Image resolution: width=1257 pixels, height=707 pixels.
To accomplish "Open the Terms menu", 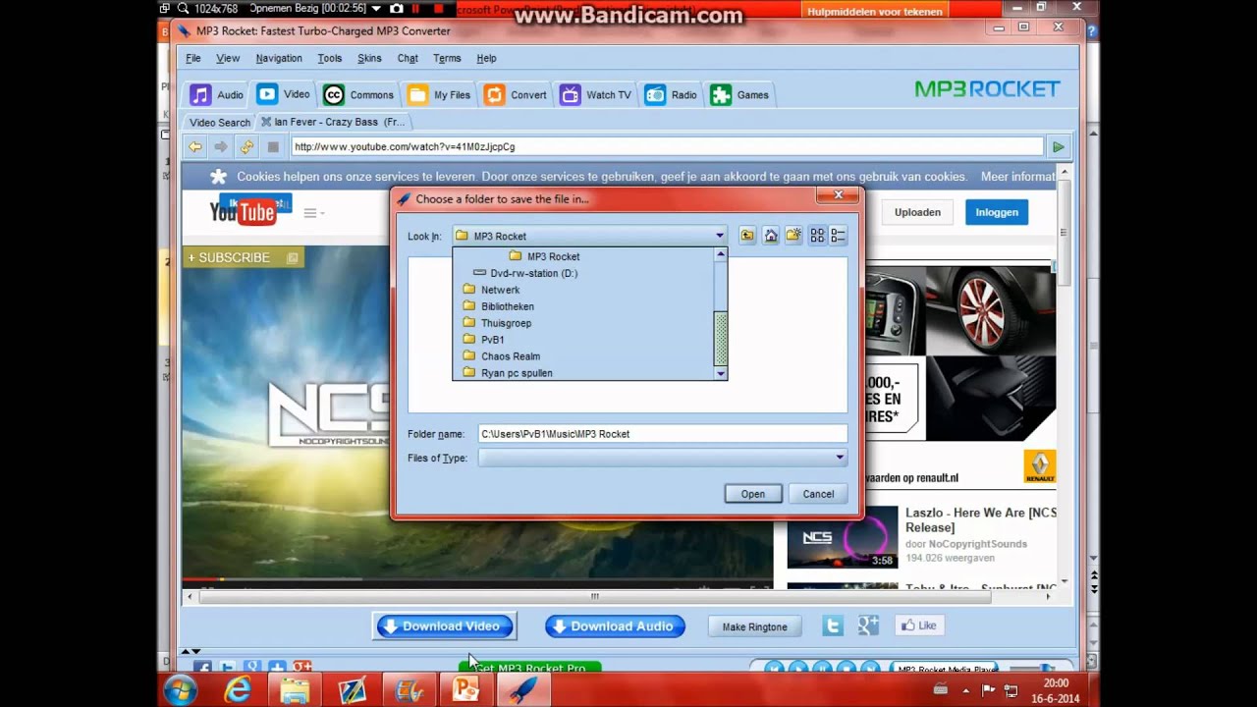I will point(447,58).
